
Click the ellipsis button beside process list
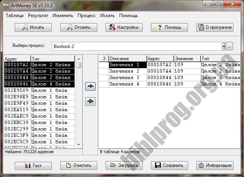229,46
